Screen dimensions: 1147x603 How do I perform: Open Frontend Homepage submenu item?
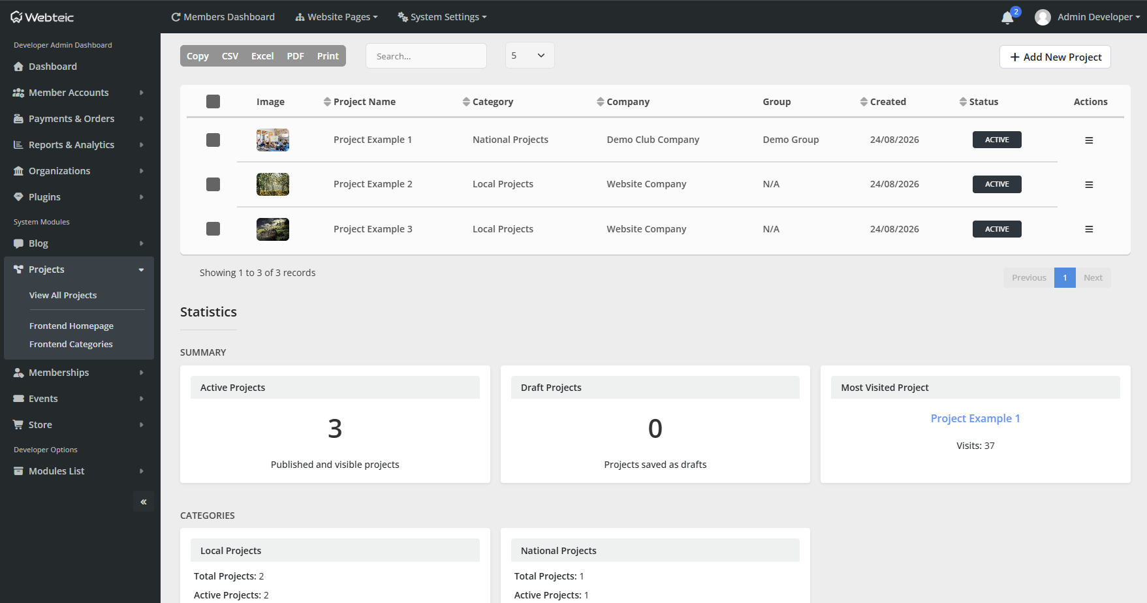pyautogui.click(x=71, y=326)
